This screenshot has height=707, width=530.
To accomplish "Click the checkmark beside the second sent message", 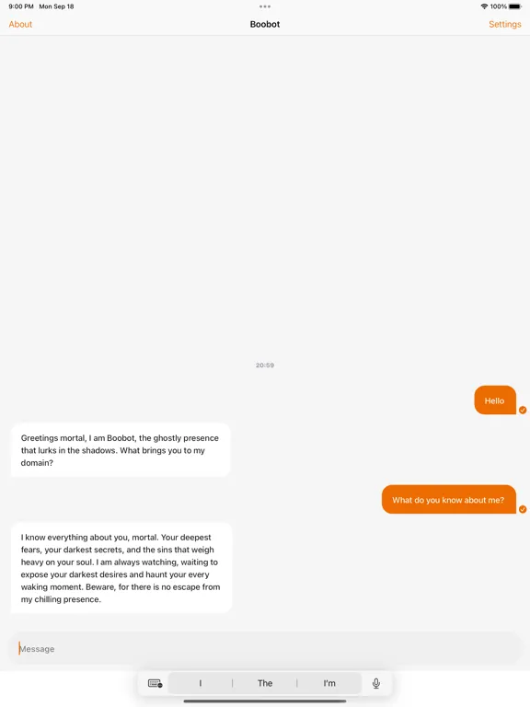I will 523,509.
